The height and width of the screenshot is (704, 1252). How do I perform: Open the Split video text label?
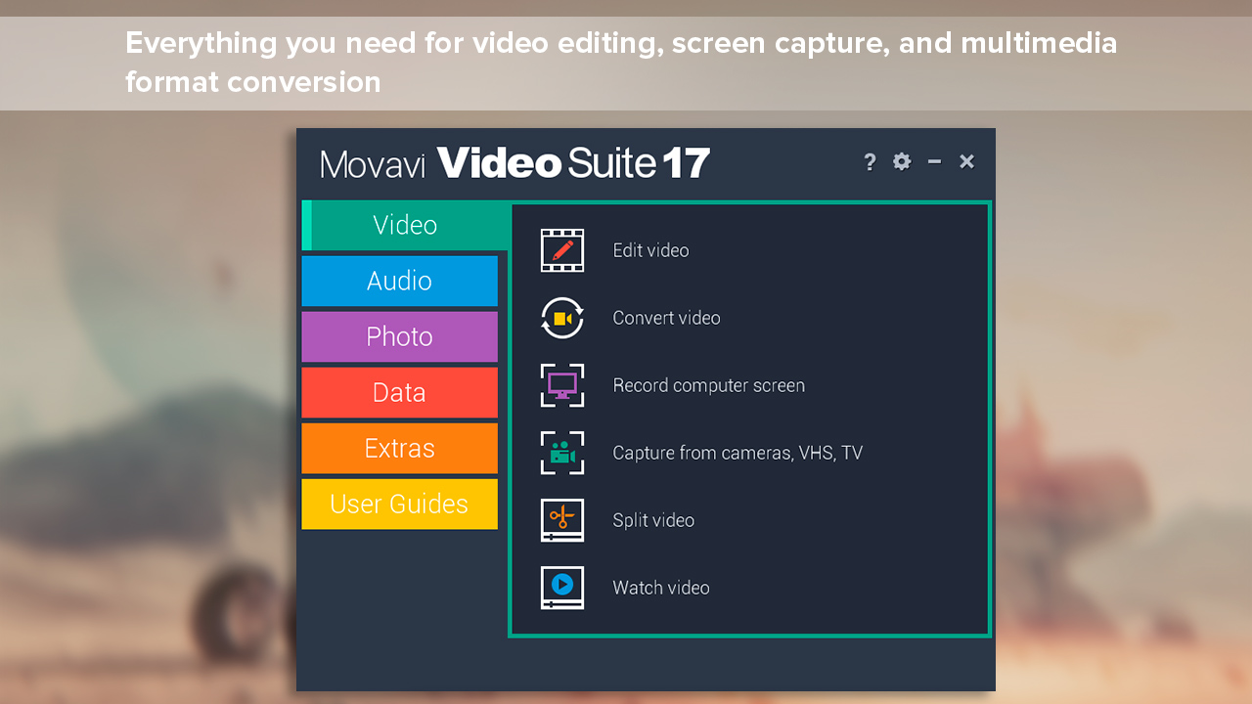point(653,520)
